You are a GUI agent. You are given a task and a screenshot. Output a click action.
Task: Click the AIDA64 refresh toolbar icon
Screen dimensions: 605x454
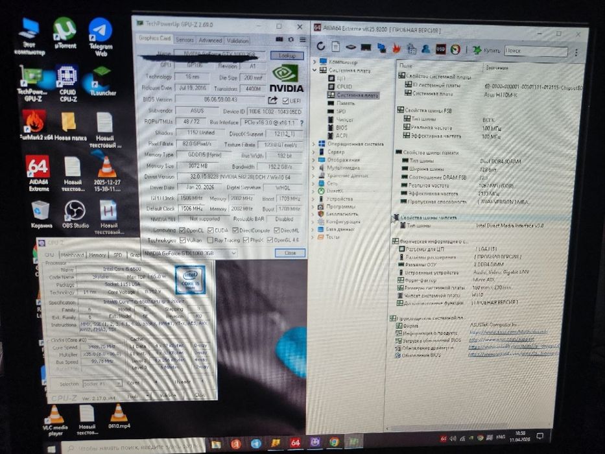(320, 46)
